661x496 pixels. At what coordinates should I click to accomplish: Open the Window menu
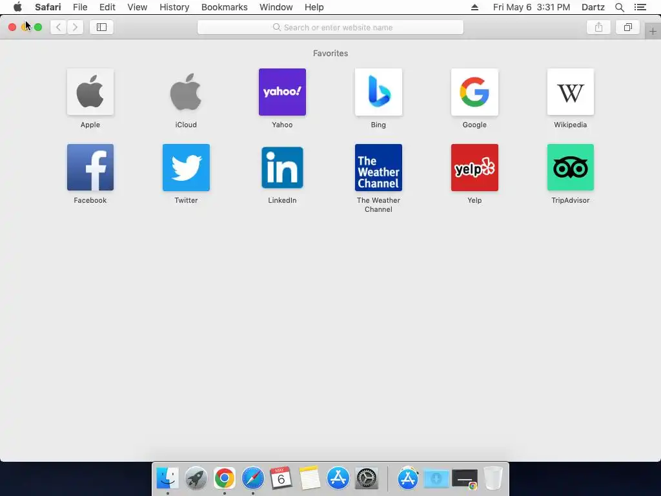pyautogui.click(x=276, y=7)
